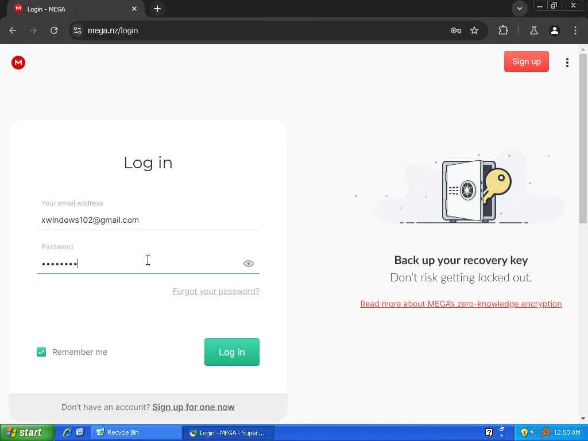Open the browser profile icon
Screen dimensions: 588x441
(555, 31)
